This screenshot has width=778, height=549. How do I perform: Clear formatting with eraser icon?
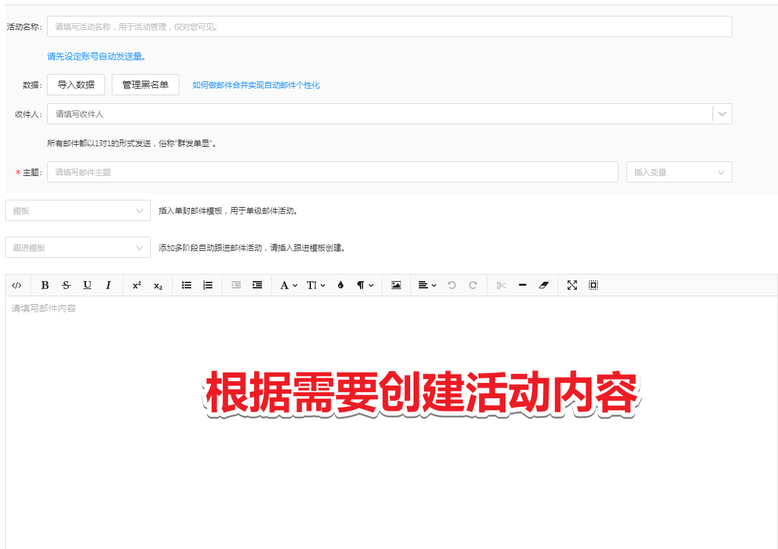click(x=544, y=285)
